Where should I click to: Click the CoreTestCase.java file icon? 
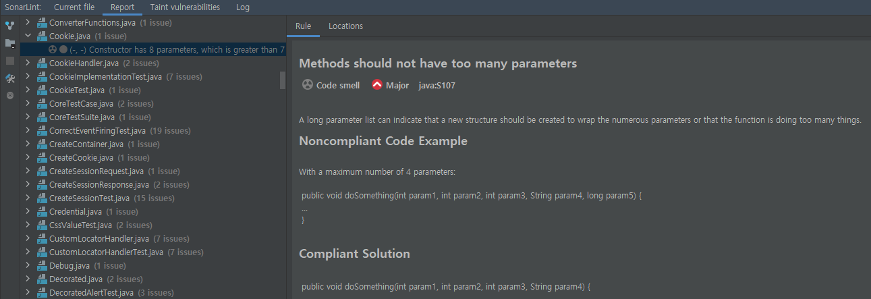pos(42,103)
